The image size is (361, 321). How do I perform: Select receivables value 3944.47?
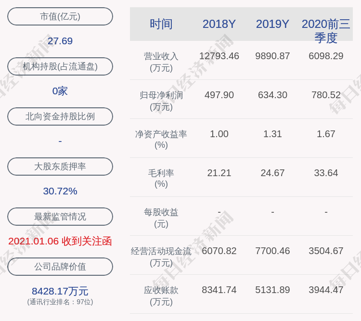(326, 290)
